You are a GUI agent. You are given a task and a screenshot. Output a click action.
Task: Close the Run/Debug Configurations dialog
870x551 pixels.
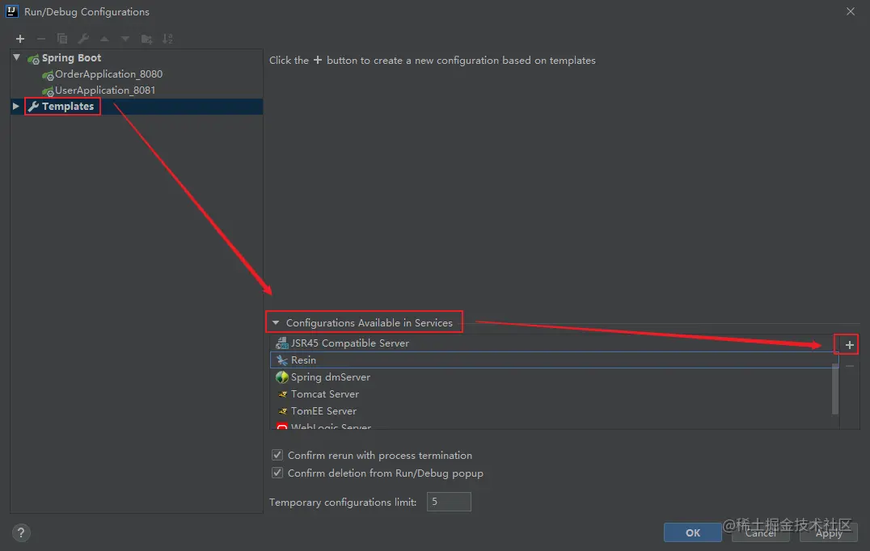coord(851,11)
